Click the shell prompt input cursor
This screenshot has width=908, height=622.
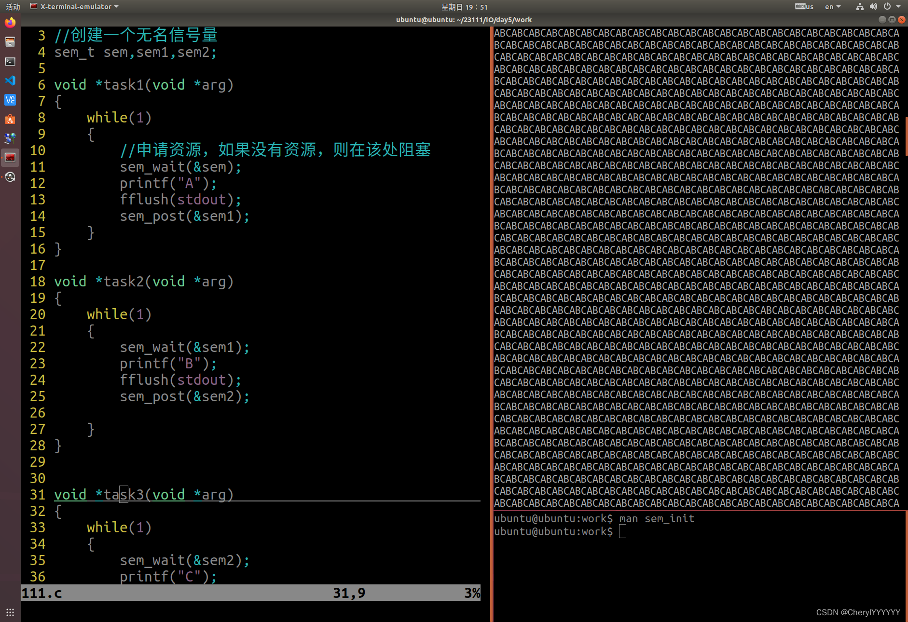622,531
